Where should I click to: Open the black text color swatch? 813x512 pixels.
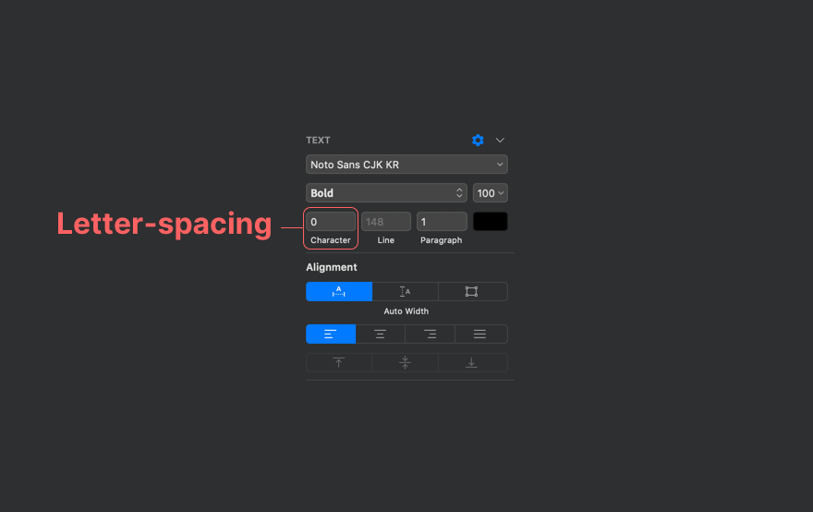click(490, 222)
